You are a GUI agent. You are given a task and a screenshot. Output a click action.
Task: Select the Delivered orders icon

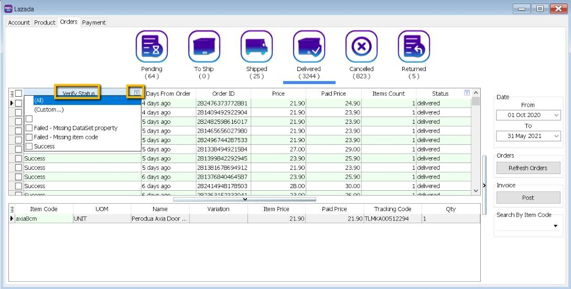(x=309, y=47)
